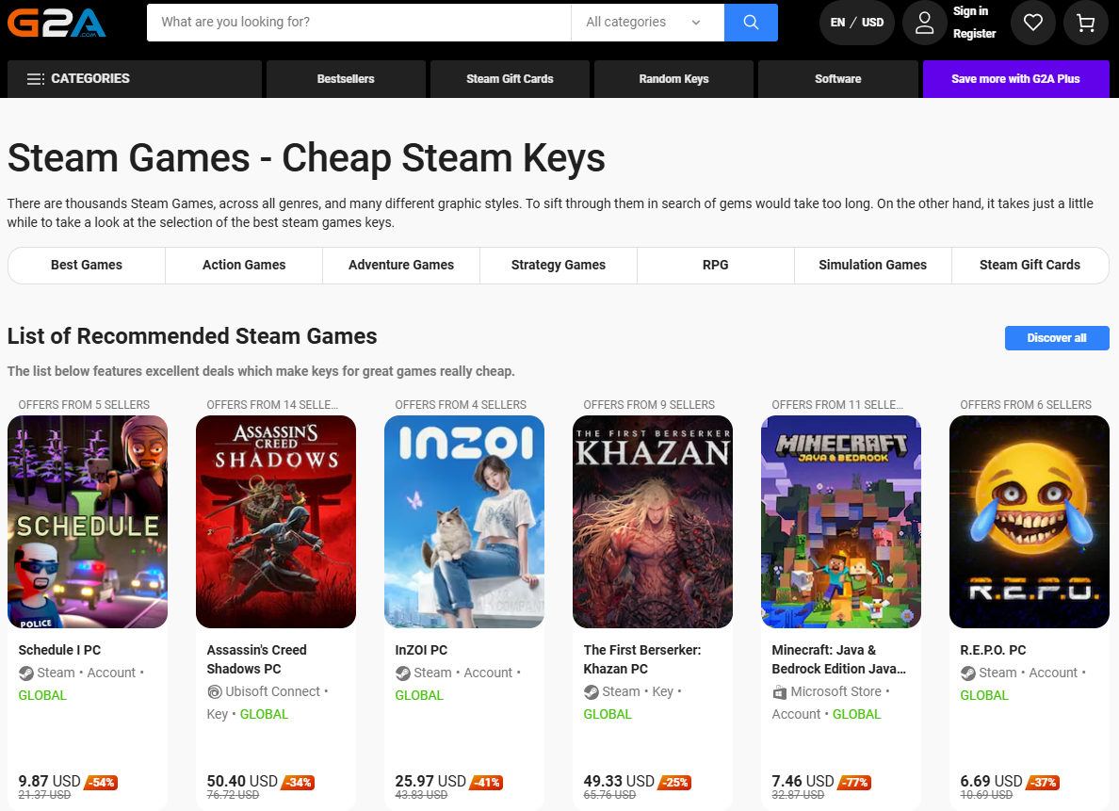Open the user account icon
This screenshot has width=1119, height=811.
924,23
